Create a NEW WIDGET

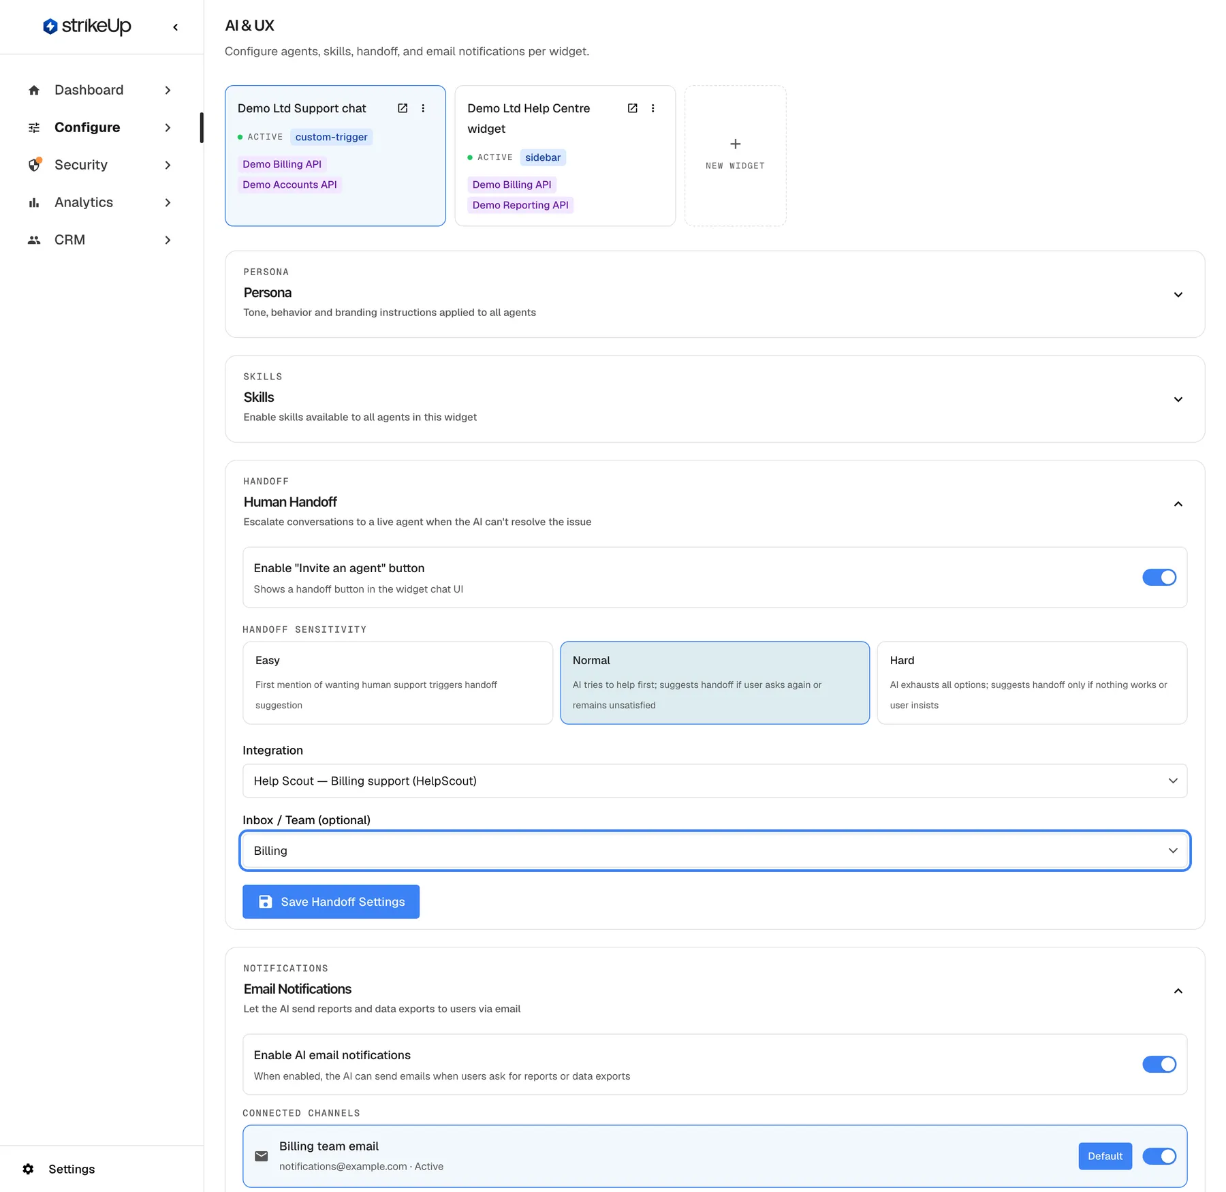735,155
